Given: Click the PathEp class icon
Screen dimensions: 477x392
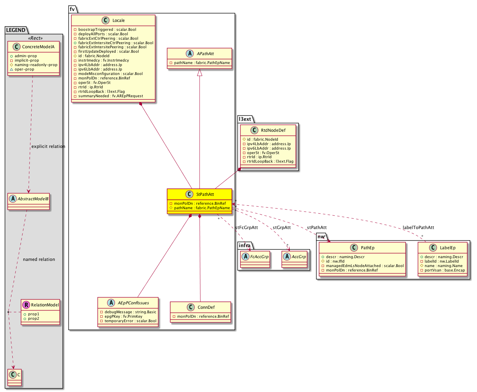Looking at the screenshot, I should click(x=354, y=248).
